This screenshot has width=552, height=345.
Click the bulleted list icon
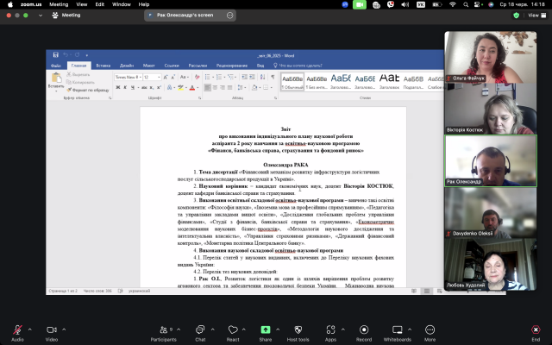point(207,77)
